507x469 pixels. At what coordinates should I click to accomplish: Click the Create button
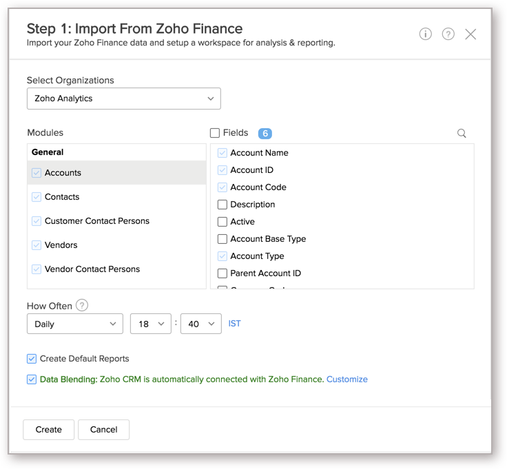pyautogui.click(x=48, y=430)
